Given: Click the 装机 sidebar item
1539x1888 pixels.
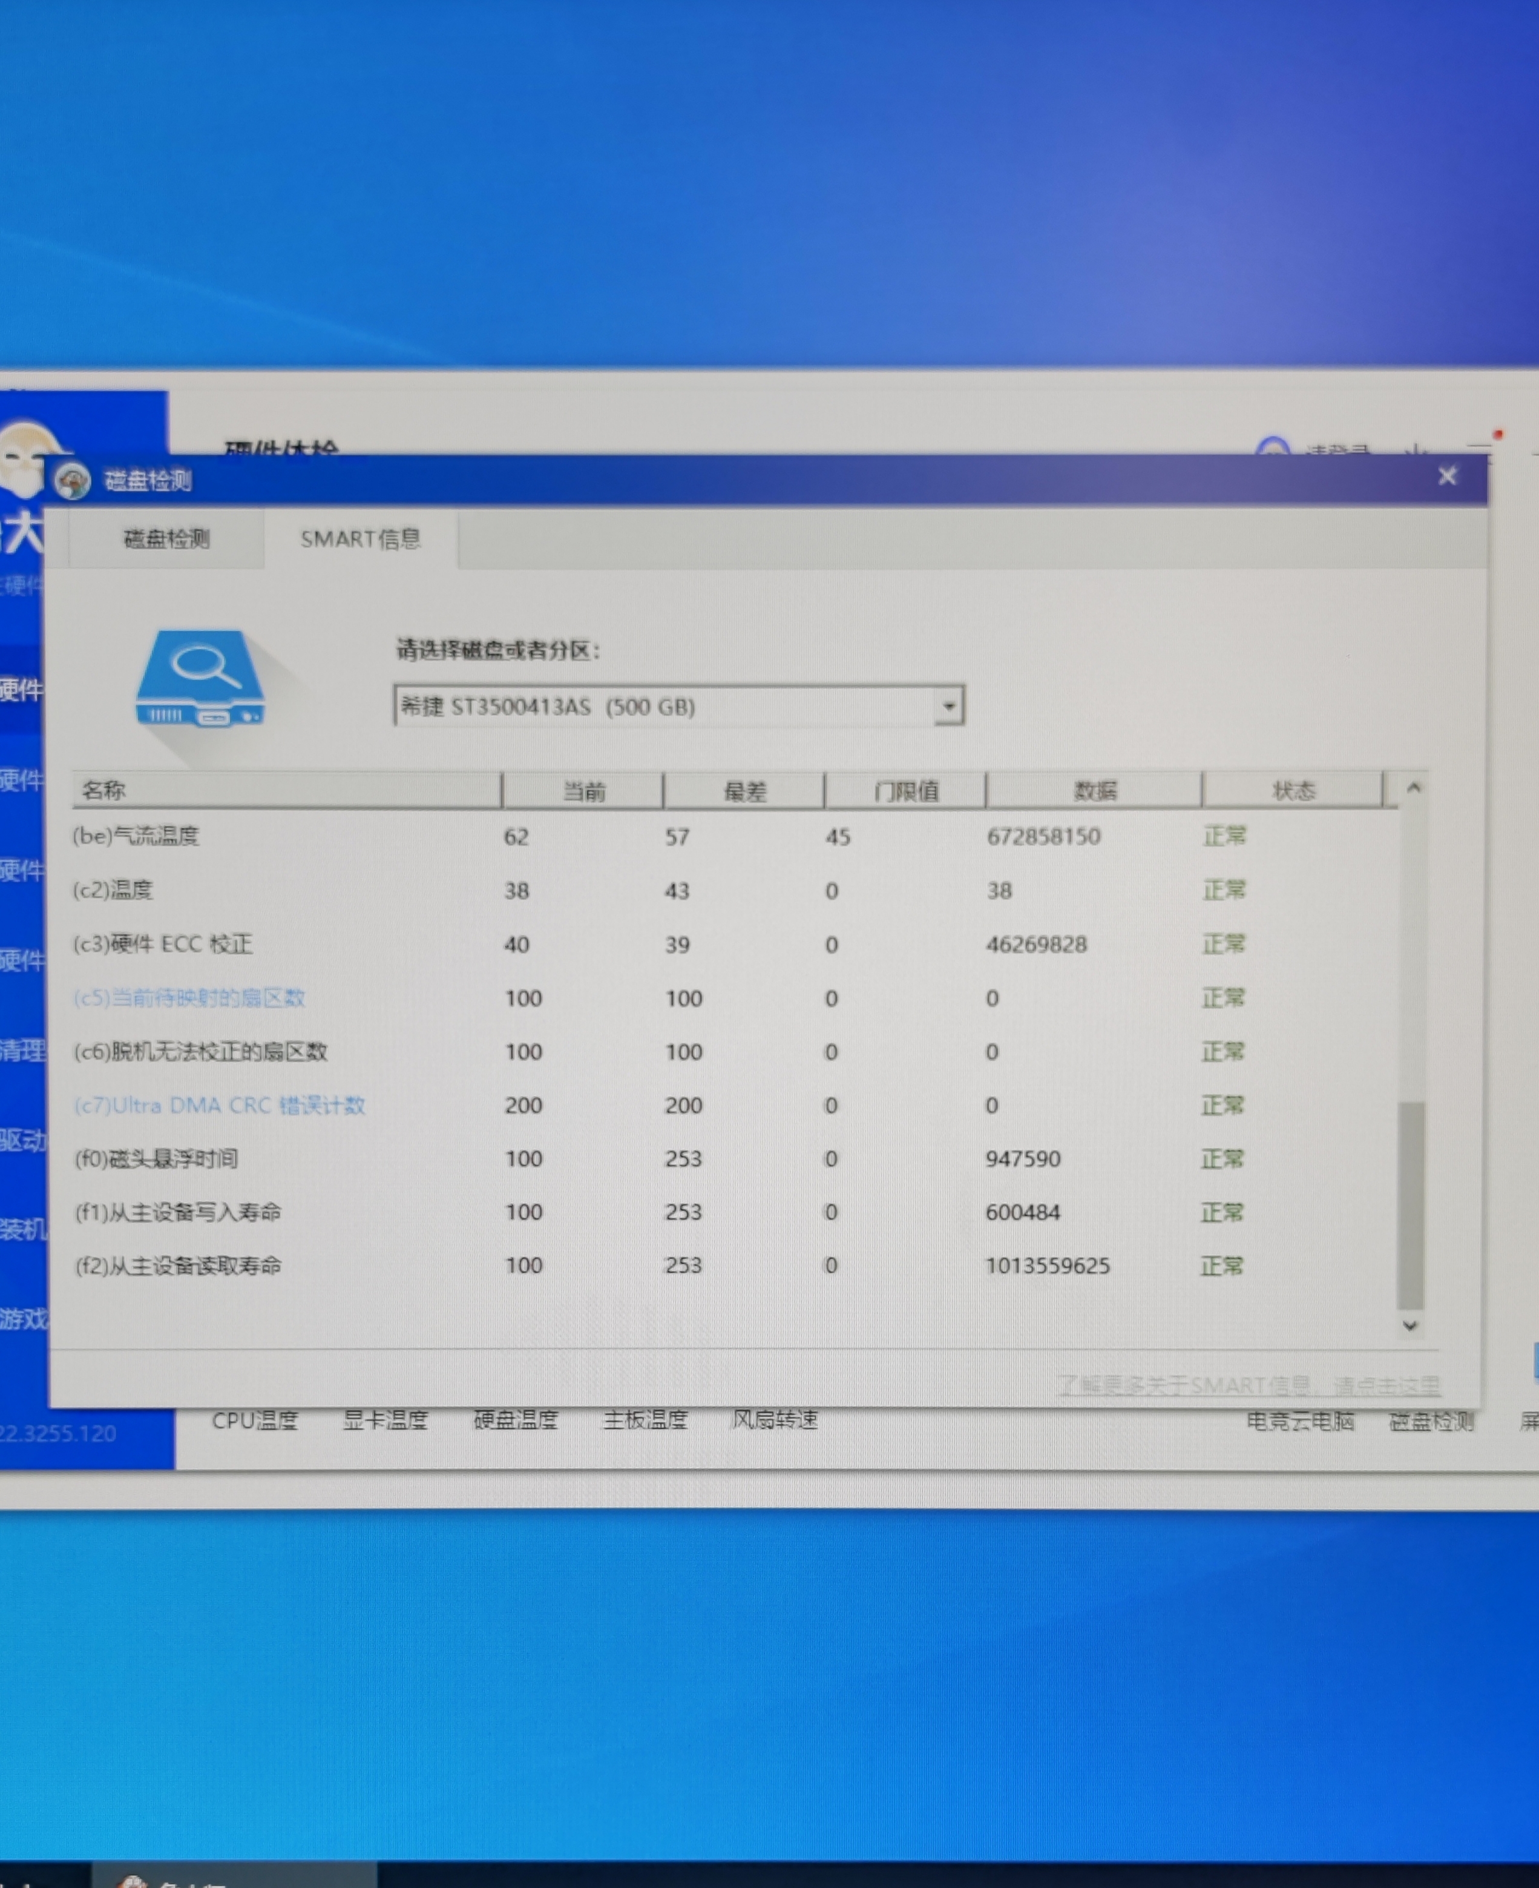Looking at the screenshot, I should pyautogui.click(x=22, y=1229).
